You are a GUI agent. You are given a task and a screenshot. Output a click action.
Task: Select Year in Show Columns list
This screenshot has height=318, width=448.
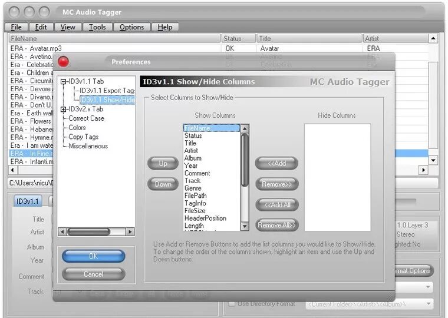coord(212,165)
